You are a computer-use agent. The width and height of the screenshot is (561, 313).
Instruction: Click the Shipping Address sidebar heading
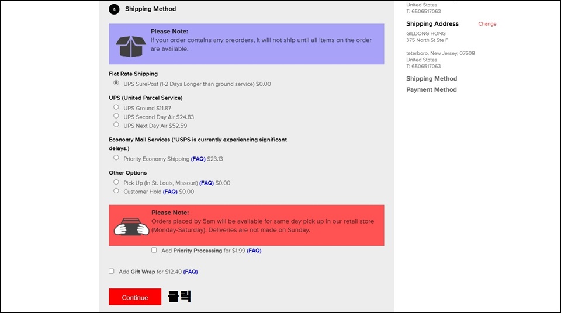click(432, 24)
